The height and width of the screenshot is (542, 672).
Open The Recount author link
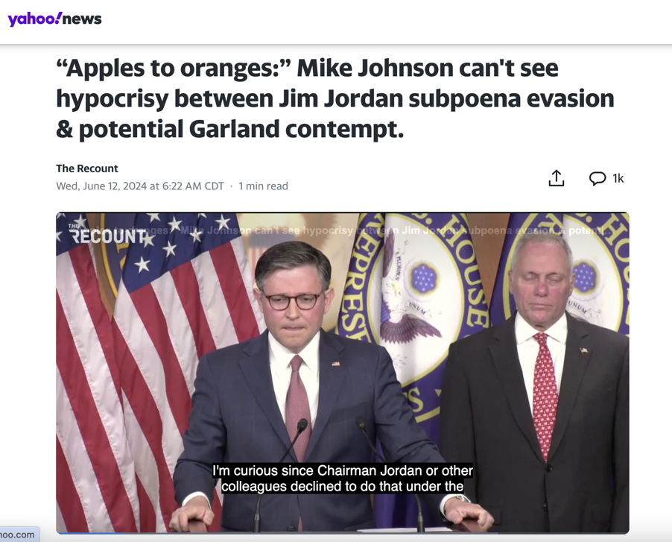coord(87,168)
